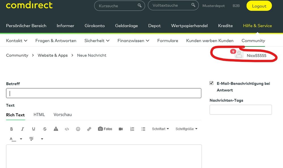
Task: Insert a hyperlink with link icon
Action: click(89, 129)
